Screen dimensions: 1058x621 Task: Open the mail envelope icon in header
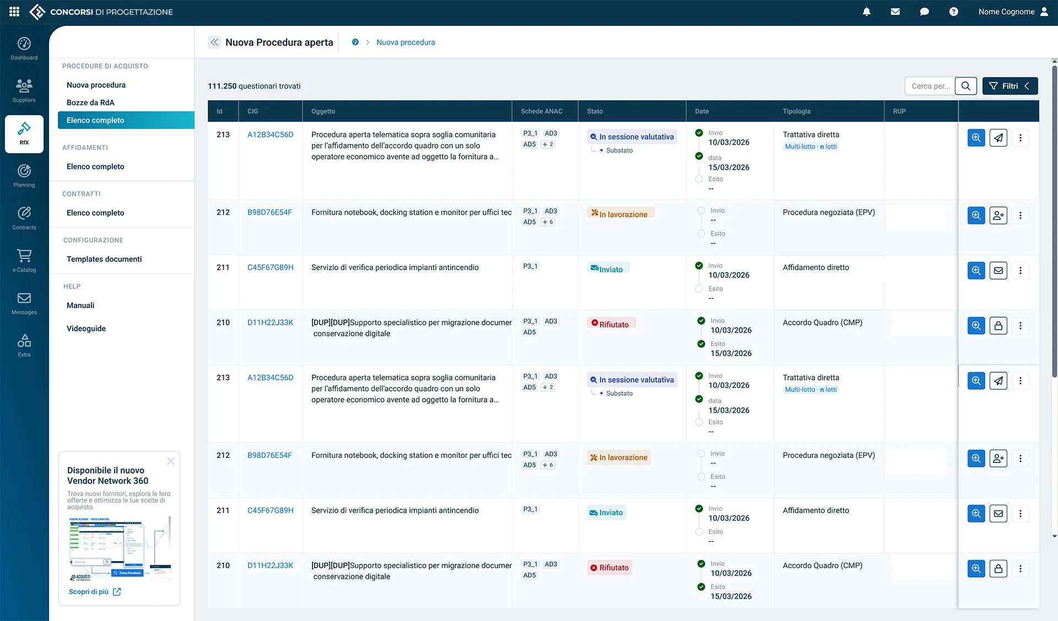[895, 12]
